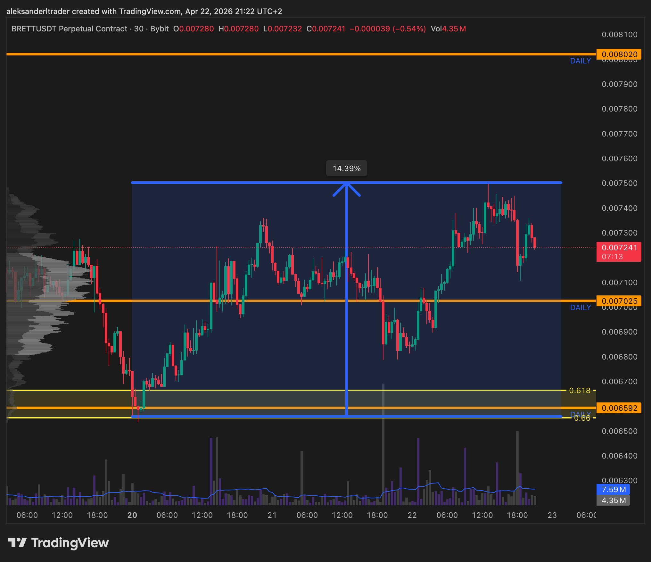Click the blue upward arrow head
651x562 pixels.
(x=346, y=189)
